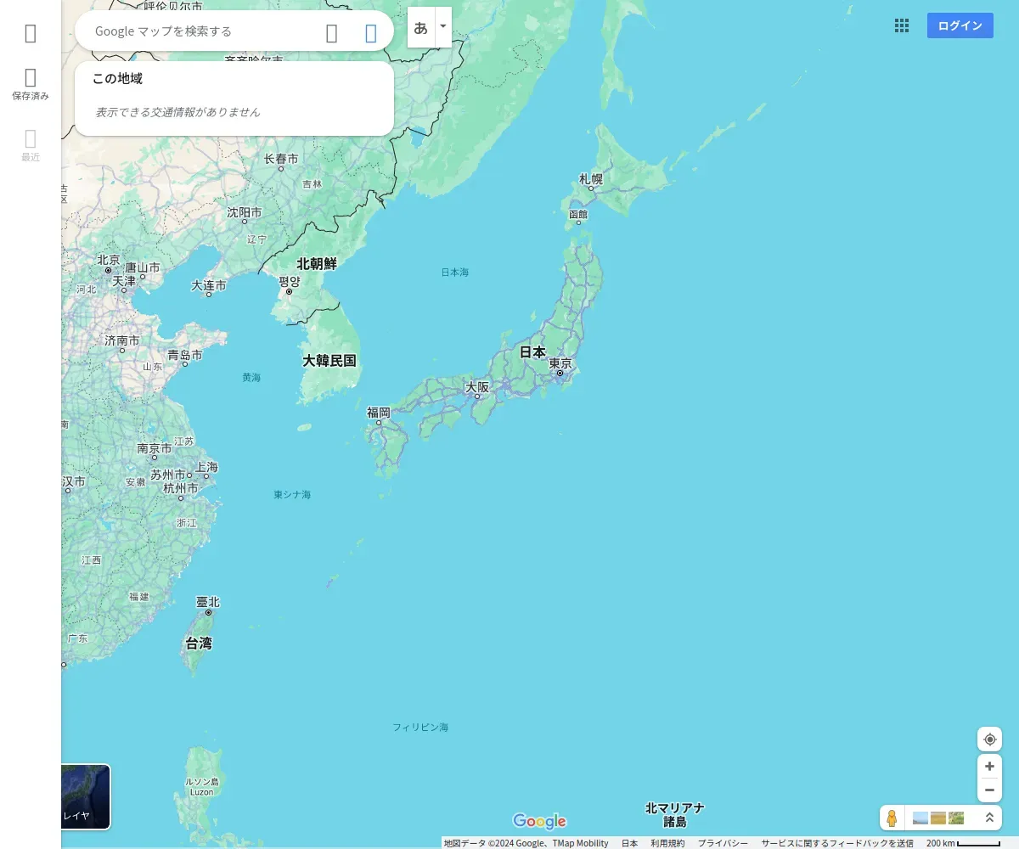Open the blue-sky coastline imagery thumbnail

point(920,818)
